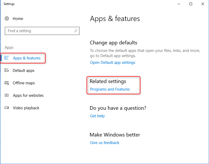Close the Settings window

click(203, 4)
